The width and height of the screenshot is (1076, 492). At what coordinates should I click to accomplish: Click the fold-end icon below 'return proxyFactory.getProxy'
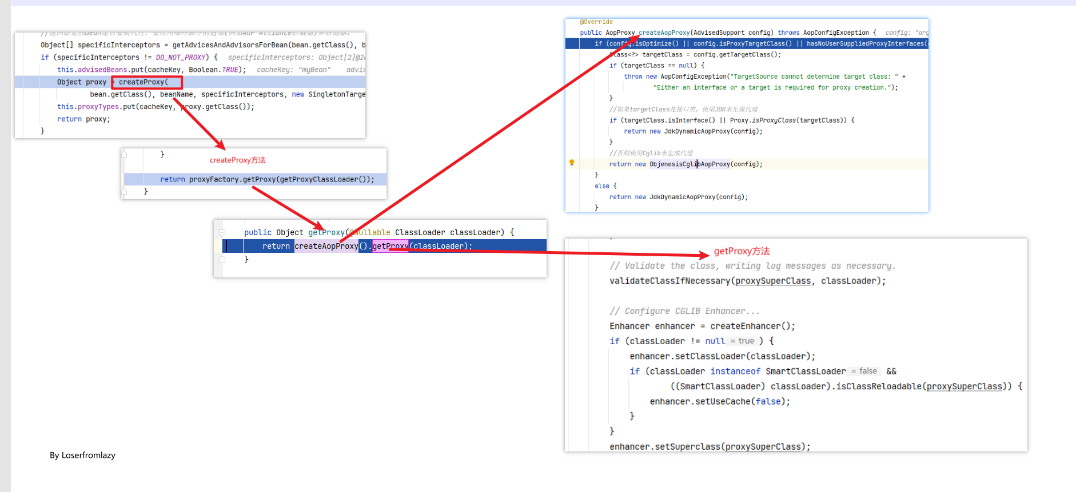tap(124, 192)
